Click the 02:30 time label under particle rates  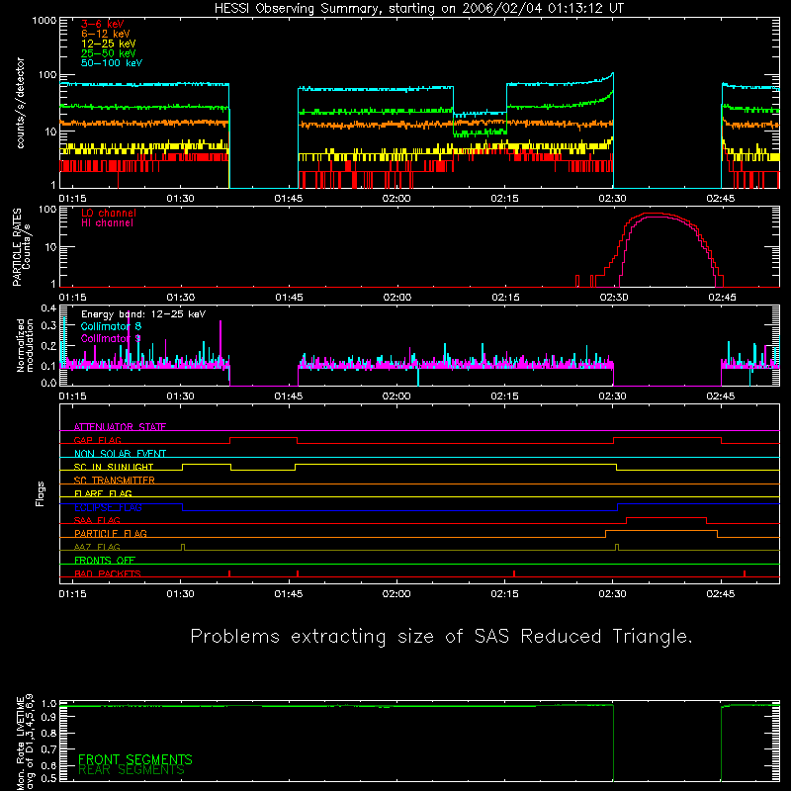pos(614,298)
